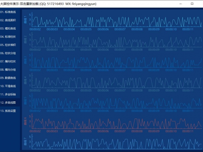Open the 01. 标准曲线 sidebar item
Image resolution: width=203 pixels, height=152 pixels.
[x=10, y=12]
